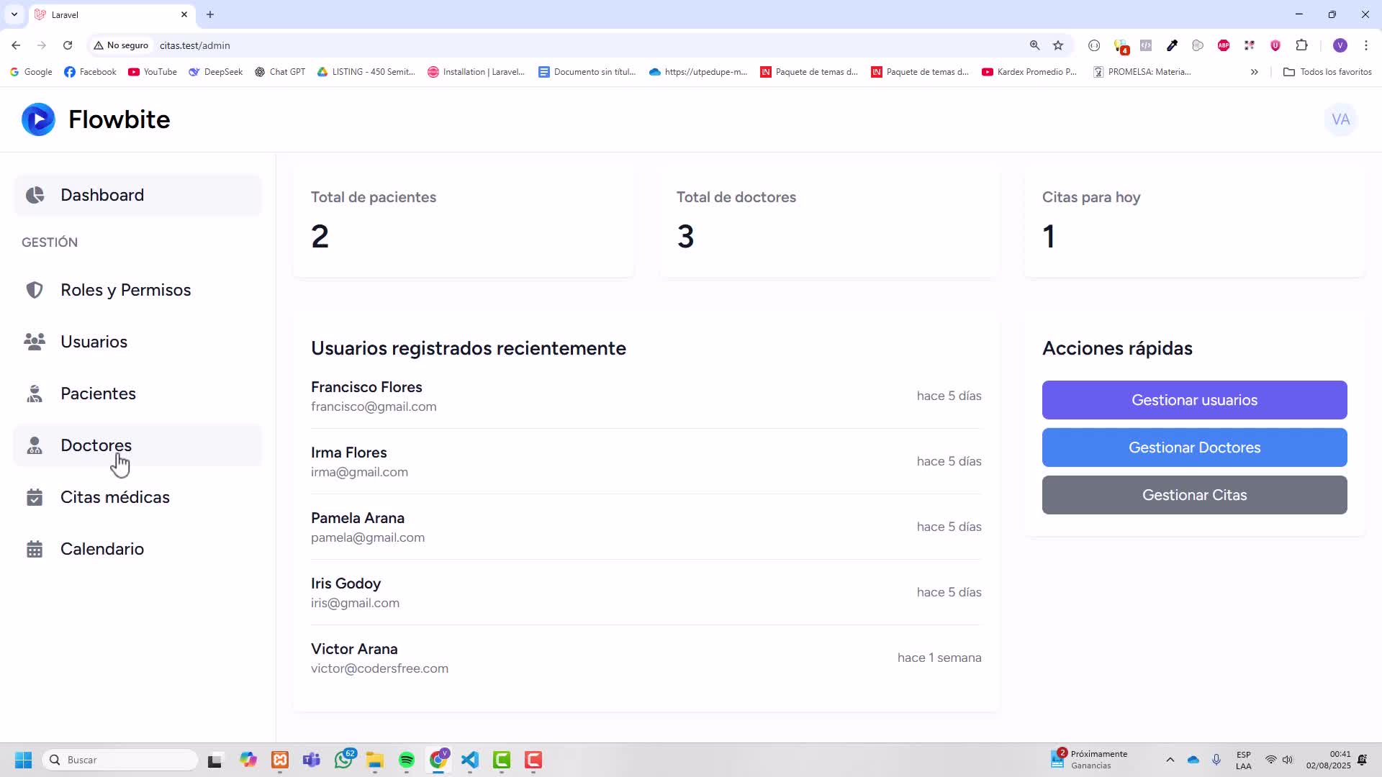Click the Pacientes person icon

pos(35,394)
